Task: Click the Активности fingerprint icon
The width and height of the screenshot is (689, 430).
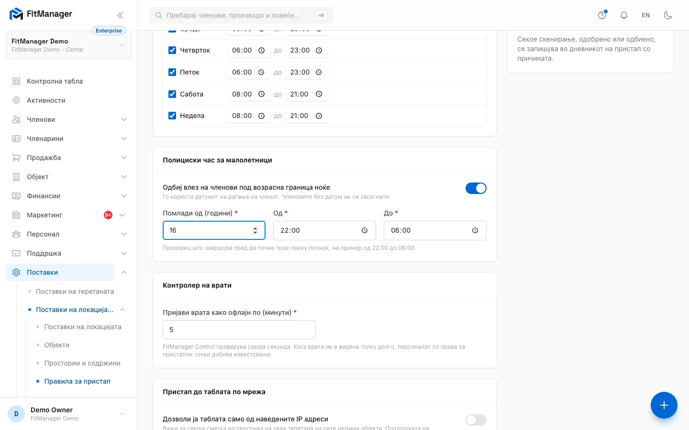Action: point(16,100)
